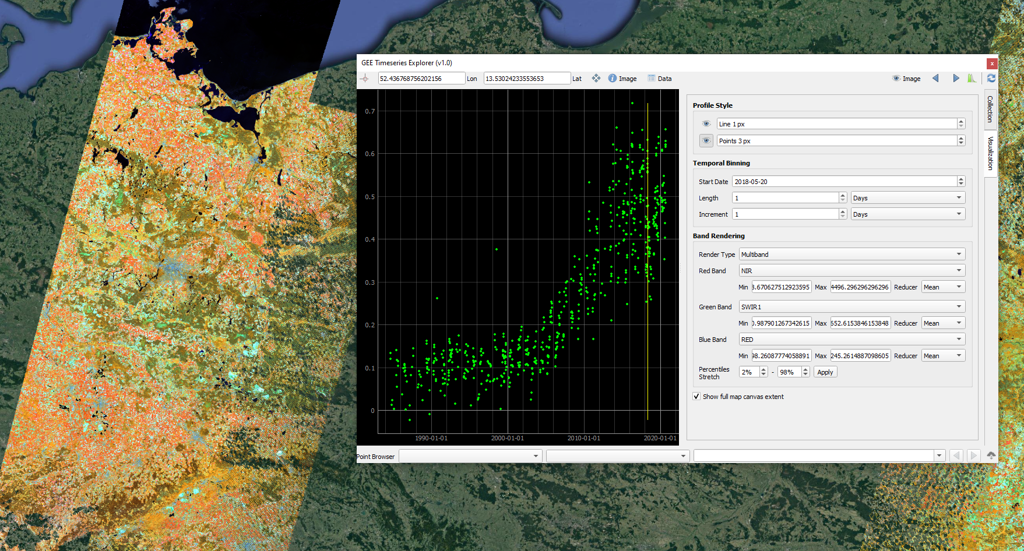Uncheck Show full map canvas extent
Viewport: 1024px width, 551px height.
(696, 397)
